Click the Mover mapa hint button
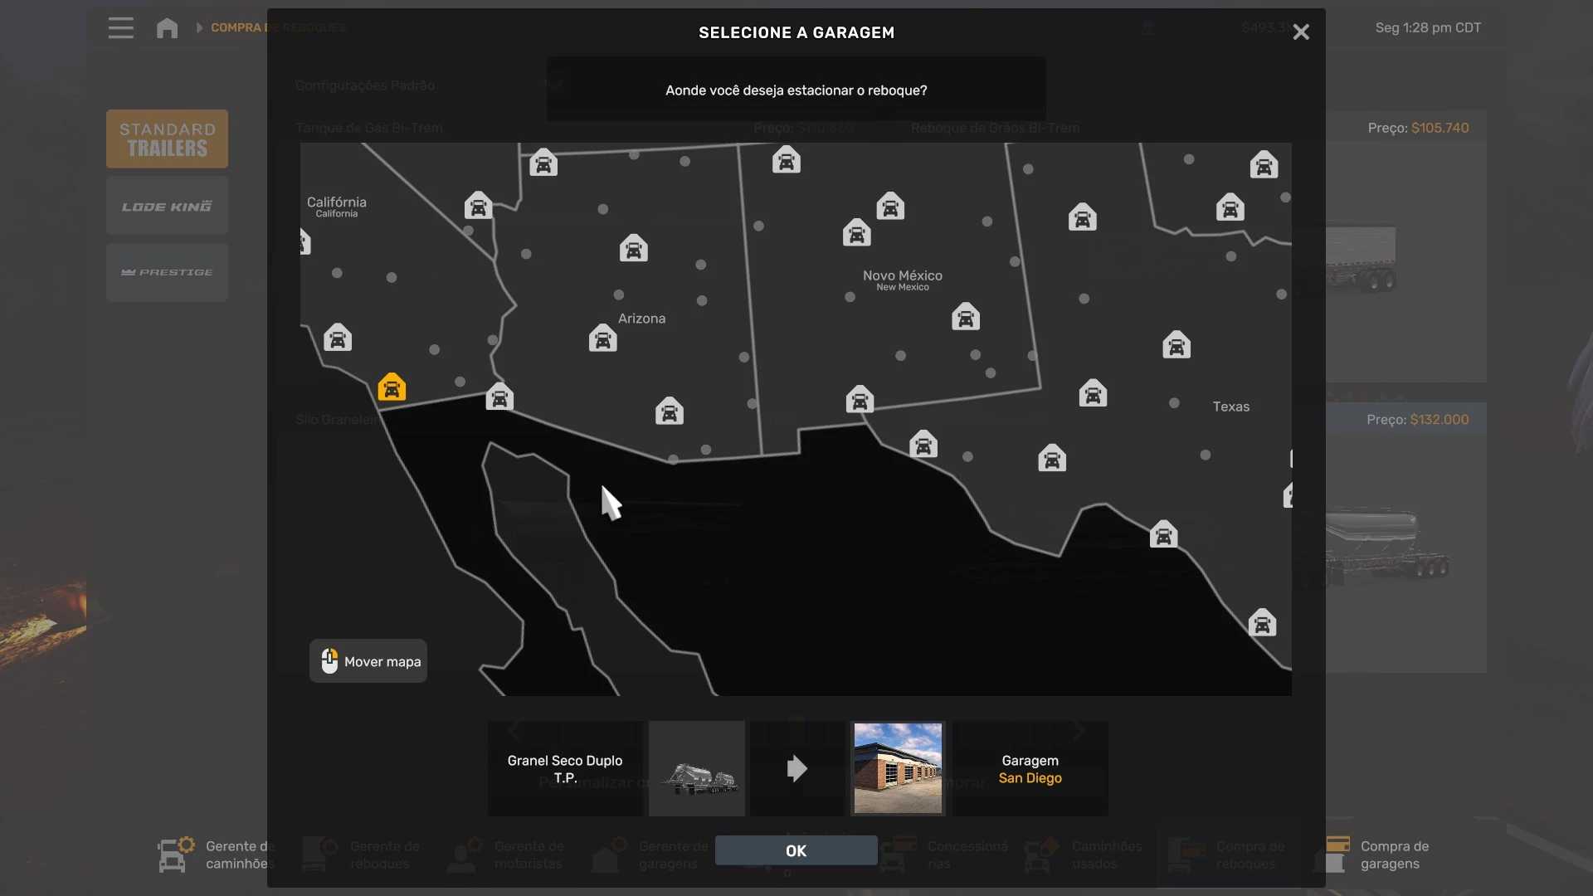This screenshot has height=896, width=1593. click(x=368, y=661)
